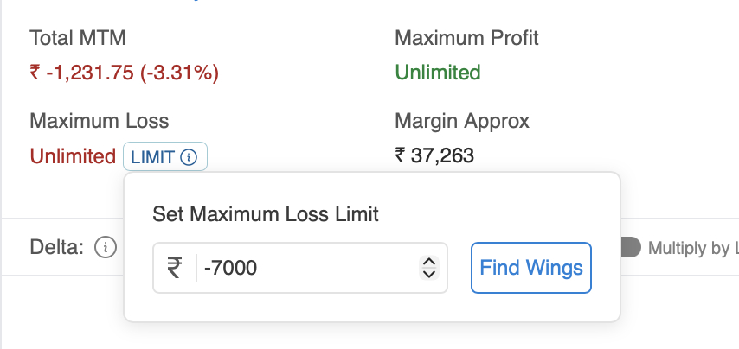
Task: Increase loss limit with up arrow
Action: [428, 263]
